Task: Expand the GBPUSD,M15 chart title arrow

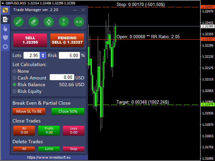Action: (x=3, y=3)
